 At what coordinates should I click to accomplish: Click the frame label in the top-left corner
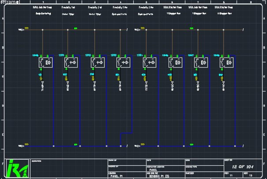(x=9, y=3)
